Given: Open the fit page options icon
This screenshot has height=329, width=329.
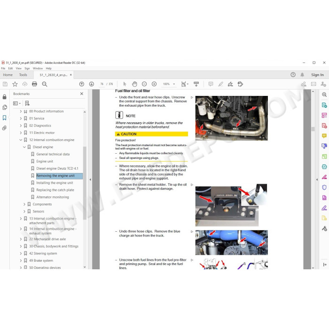Looking at the screenshot, I should 185,84.
